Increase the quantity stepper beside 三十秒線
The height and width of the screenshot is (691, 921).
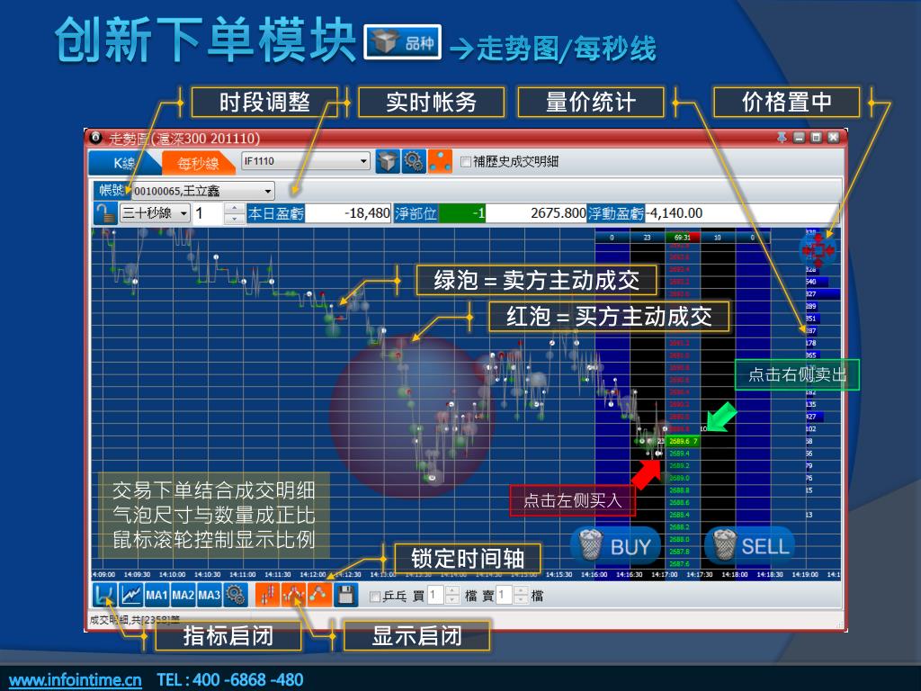235,208
